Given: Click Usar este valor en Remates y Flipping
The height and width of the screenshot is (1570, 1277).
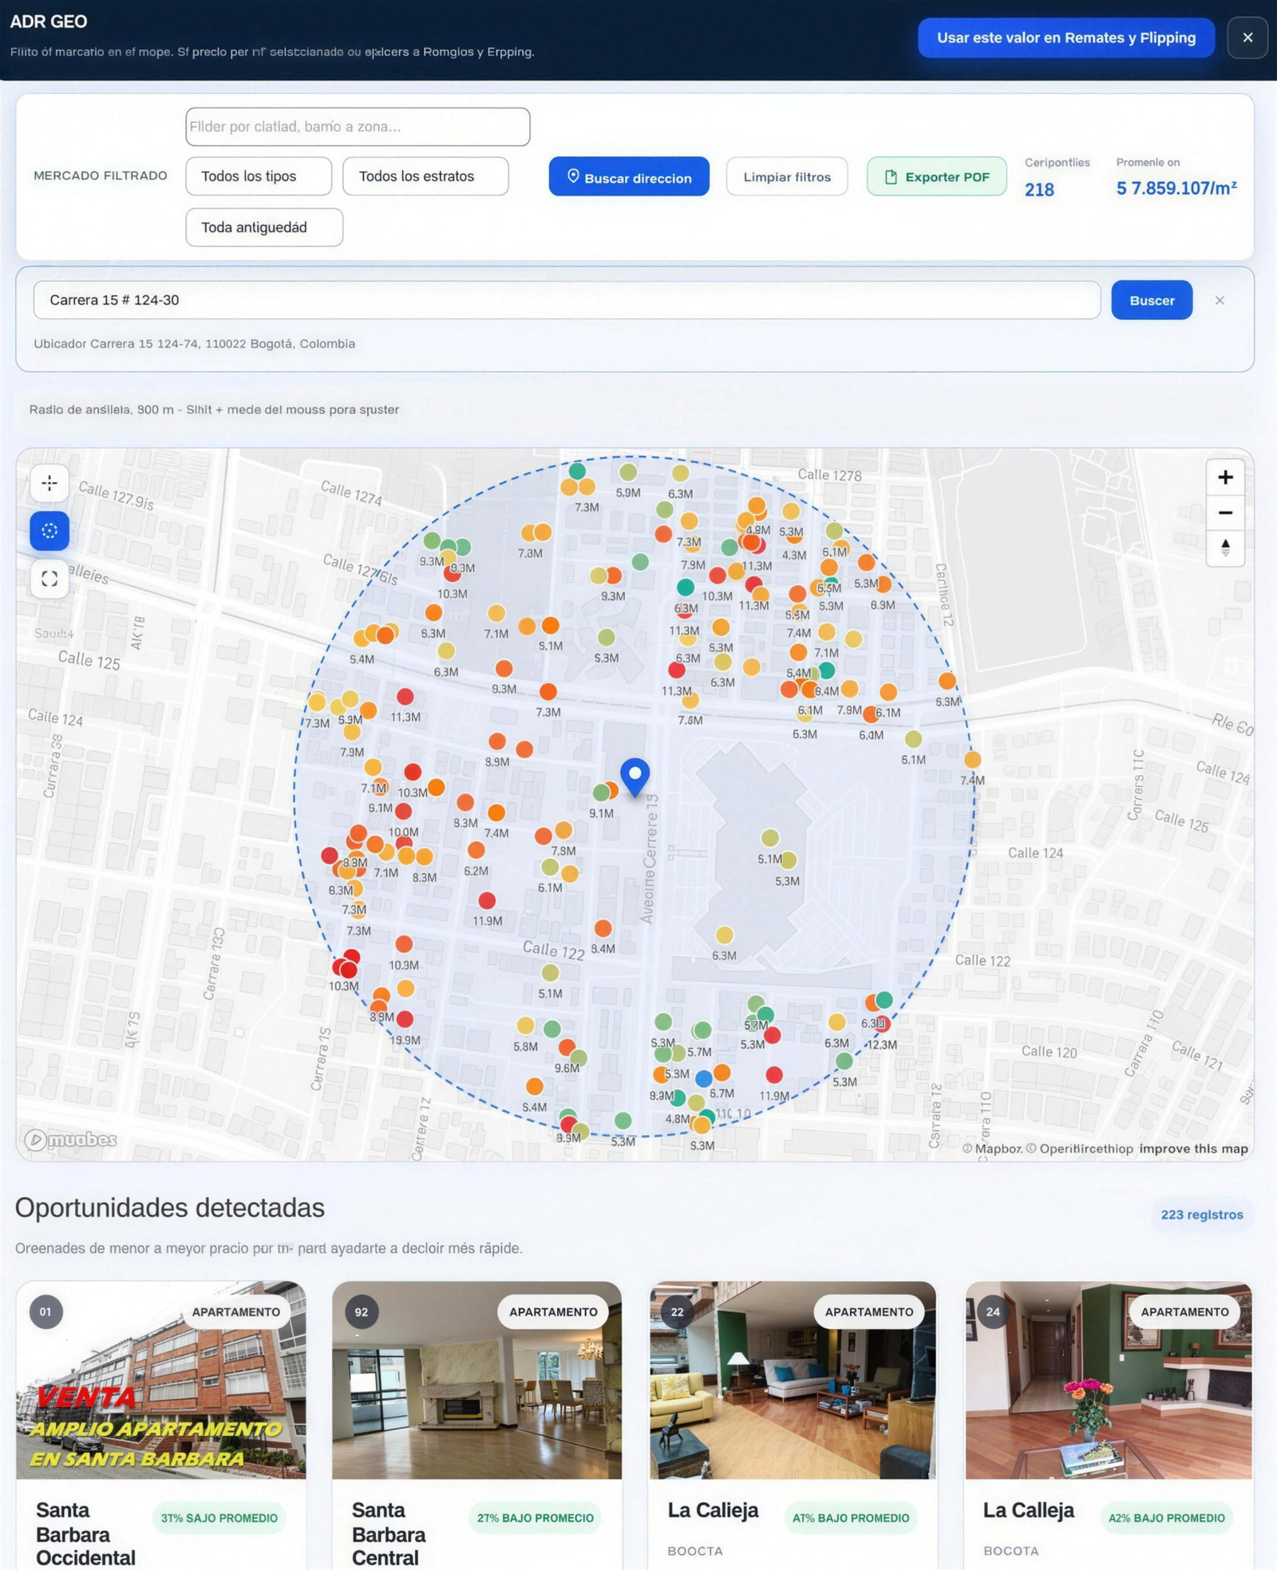Looking at the screenshot, I should pos(1066,38).
